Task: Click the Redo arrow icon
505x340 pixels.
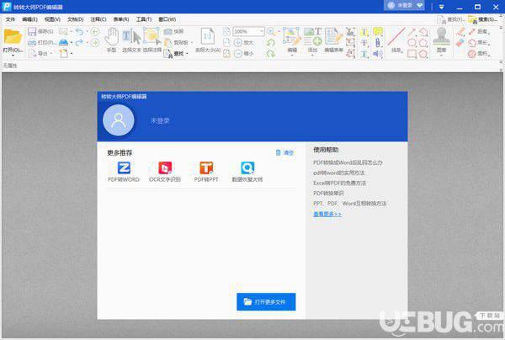Action: click(79, 42)
